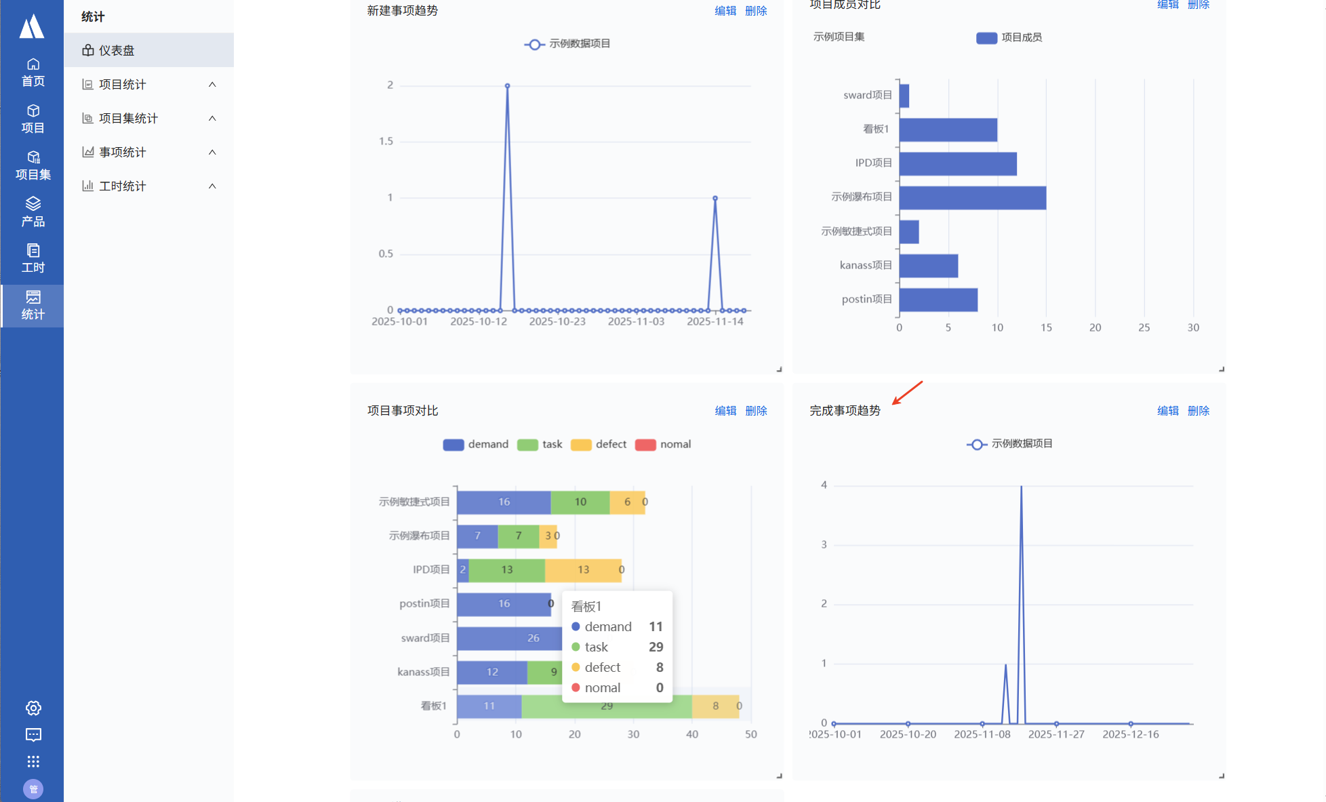The width and height of the screenshot is (1326, 802).
Task: Click the user avatar at sidebar bottom
Action: click(33, 788)
